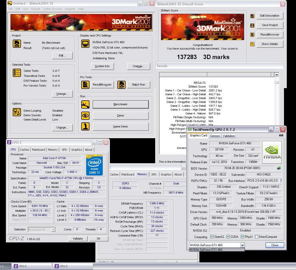
Task: Click the ResultBrowser icon in score window
Action: [252, 35]
